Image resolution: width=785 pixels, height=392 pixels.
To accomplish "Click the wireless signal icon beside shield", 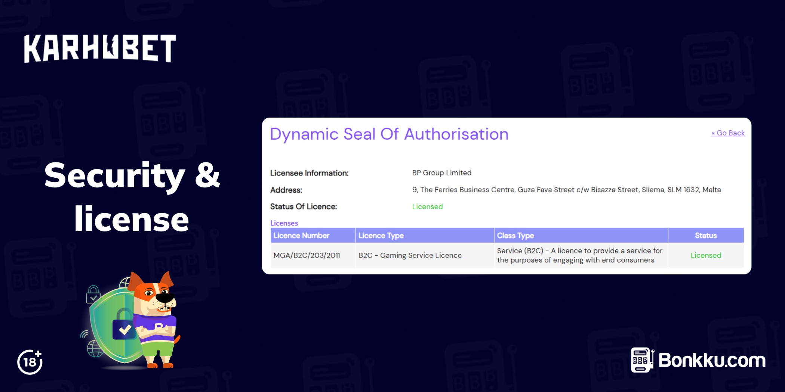I will (x=84, y=333).
